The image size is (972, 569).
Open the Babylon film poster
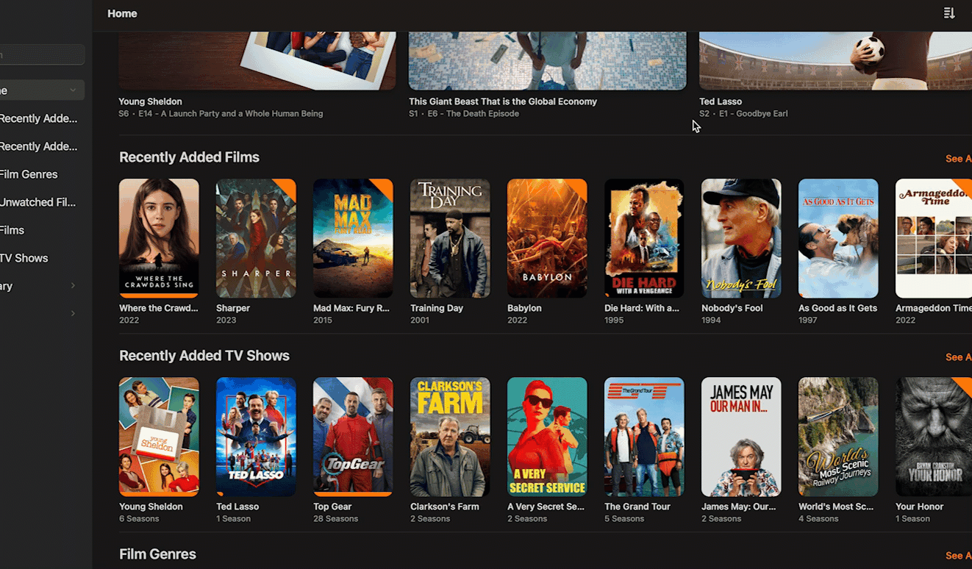coord(547,238)
